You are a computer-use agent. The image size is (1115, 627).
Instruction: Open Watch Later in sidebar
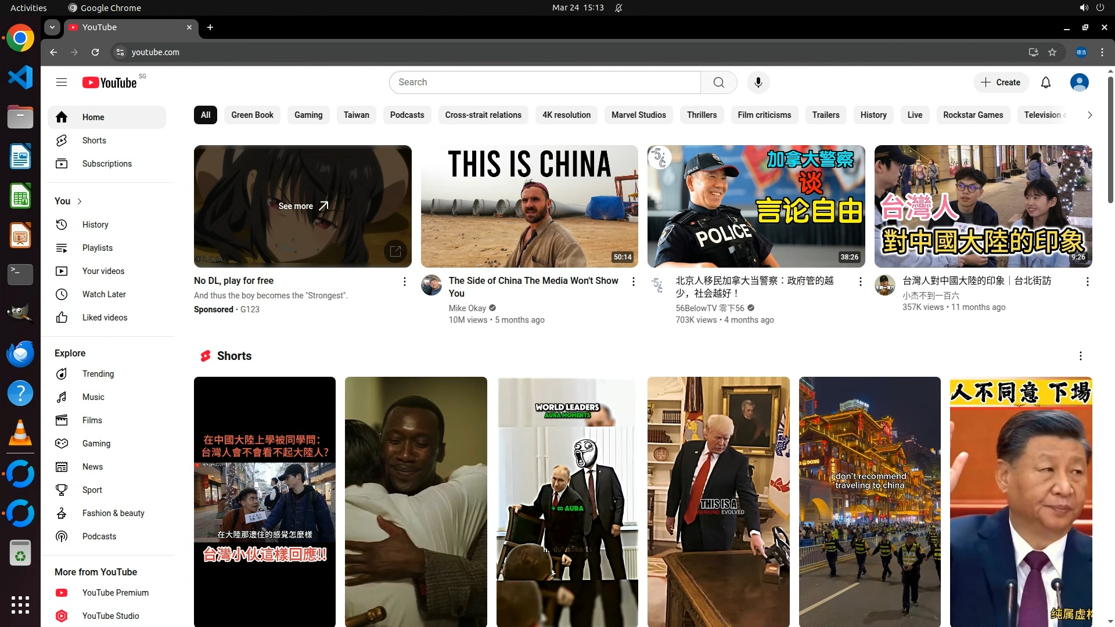[103, 294]
